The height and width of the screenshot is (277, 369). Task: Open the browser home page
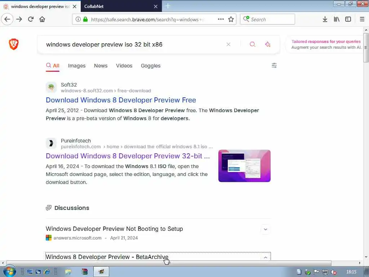pos(42,19)
